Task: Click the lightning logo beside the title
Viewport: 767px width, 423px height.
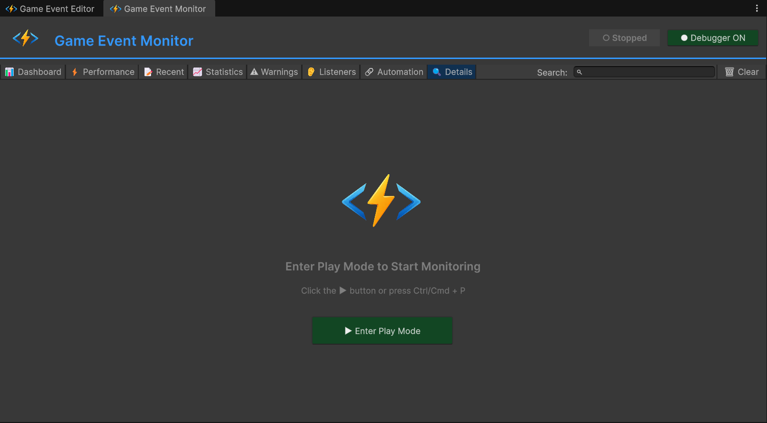Action: pyautogui.click(x=25, y=38)
